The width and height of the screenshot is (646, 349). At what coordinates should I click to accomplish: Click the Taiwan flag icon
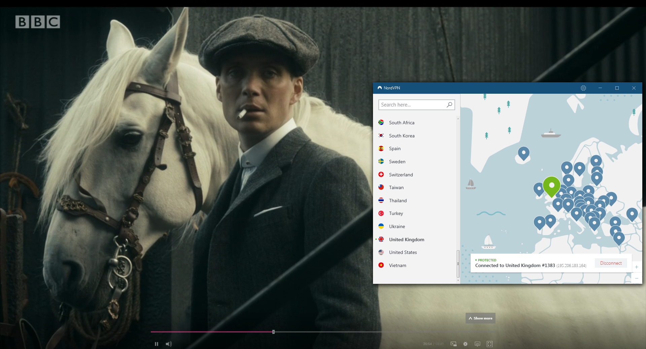pyautogui.click(x=381, y=187)
